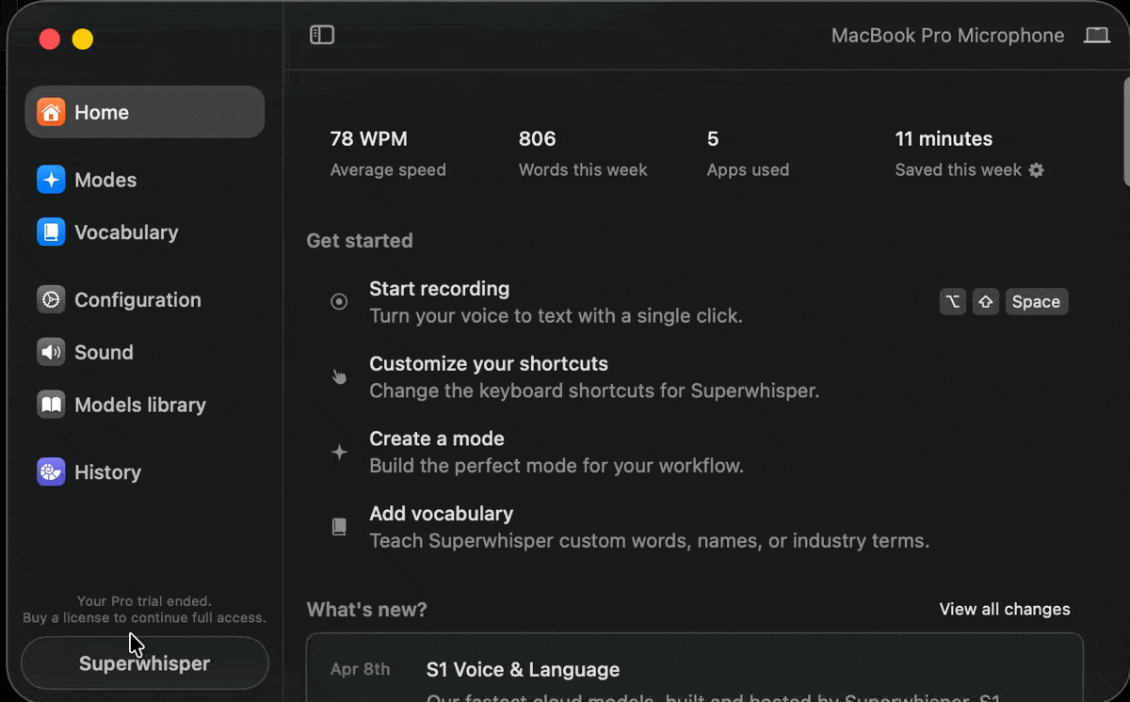Image resolution: width=1130 pixels, height=702 pixels.
Task: Open Vocabulary label in the sidebar
Action: [x=126, y=232]
